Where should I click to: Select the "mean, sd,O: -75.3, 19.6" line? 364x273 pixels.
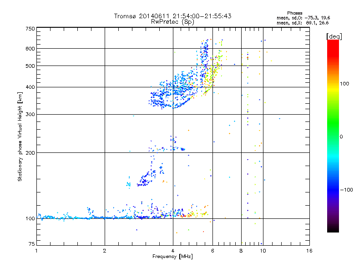pyautogui.click(x=303, y=18)
